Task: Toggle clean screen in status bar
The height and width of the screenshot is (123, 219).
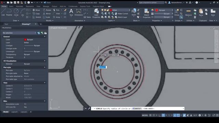Action: coord(214,115)
